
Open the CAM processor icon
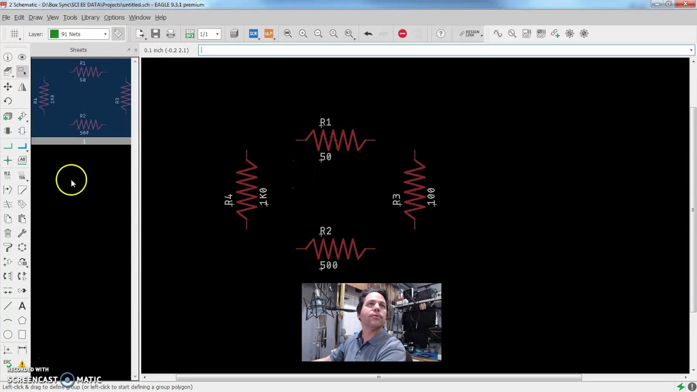coord(234,34)
